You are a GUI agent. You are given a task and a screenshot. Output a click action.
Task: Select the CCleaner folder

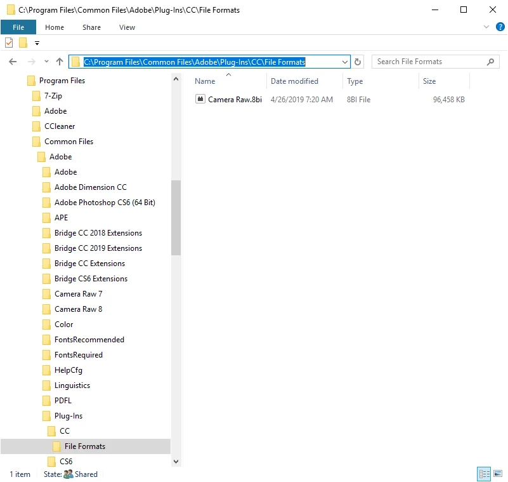60,126
